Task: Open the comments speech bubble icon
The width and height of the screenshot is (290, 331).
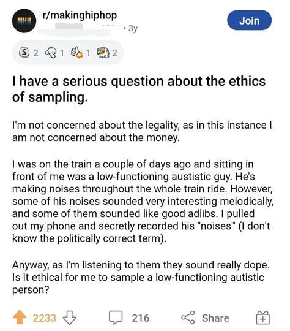Action: (x=116, y=318)
